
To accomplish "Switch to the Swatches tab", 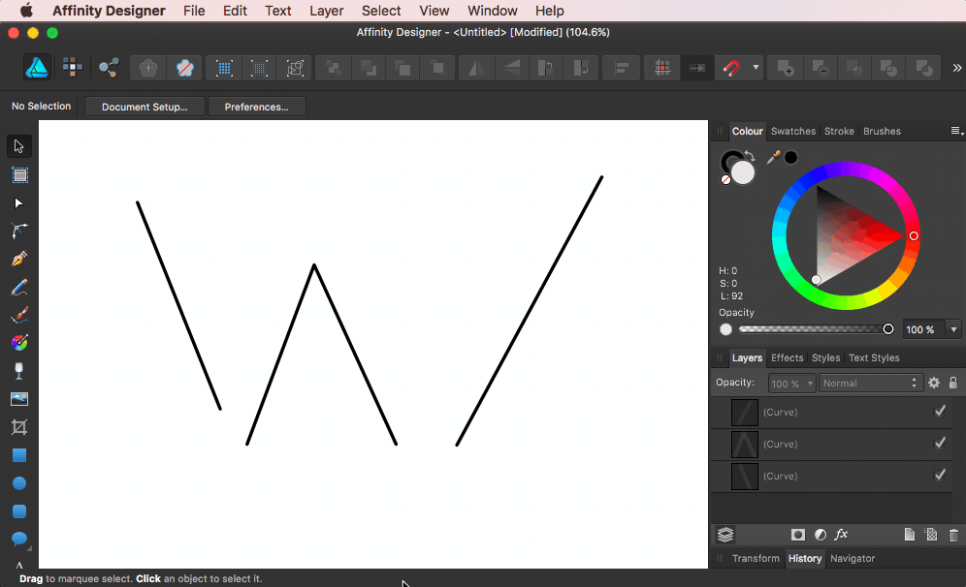I will click(x=792, y=131).
